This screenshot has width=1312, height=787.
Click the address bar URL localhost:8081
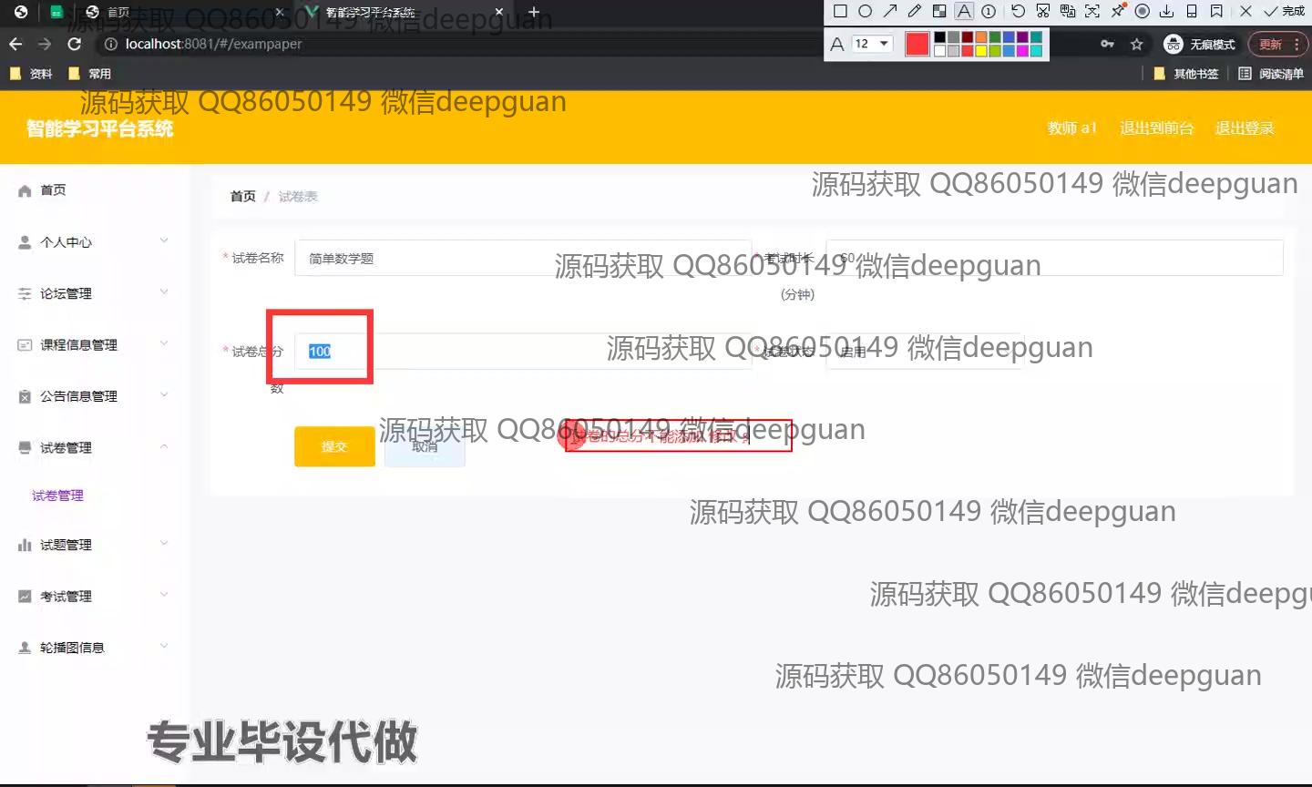tap(213, 44)
